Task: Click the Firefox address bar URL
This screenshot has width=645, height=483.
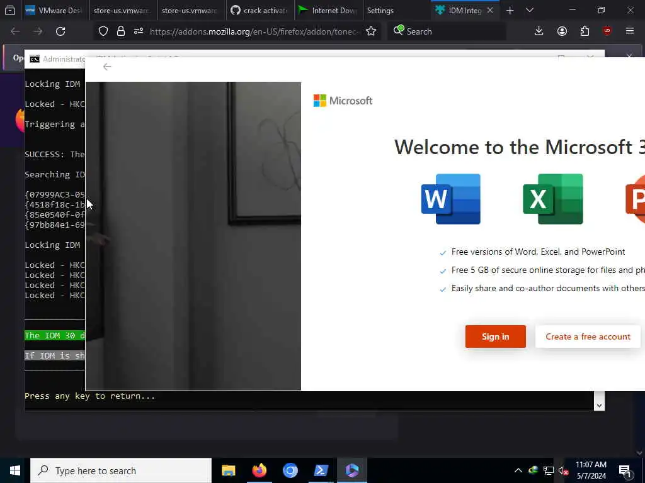Action: [x=254, y=31]
